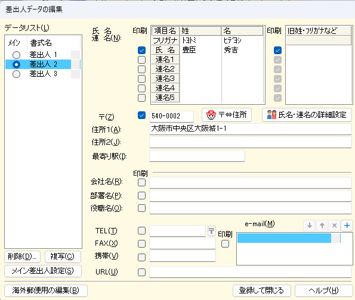Click メイン差出人設定(S) button
The width and height of the screenshot is (355, 300).
click(x=43, y=271)
